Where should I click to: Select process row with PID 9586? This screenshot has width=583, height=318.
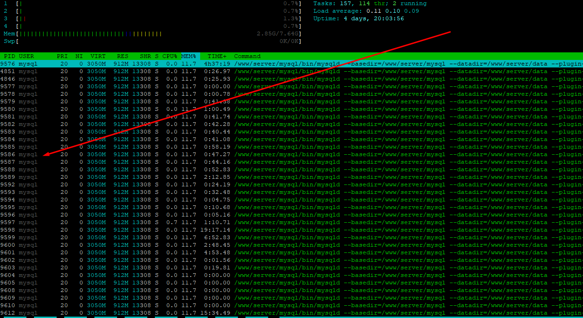[x=291, y=154]
